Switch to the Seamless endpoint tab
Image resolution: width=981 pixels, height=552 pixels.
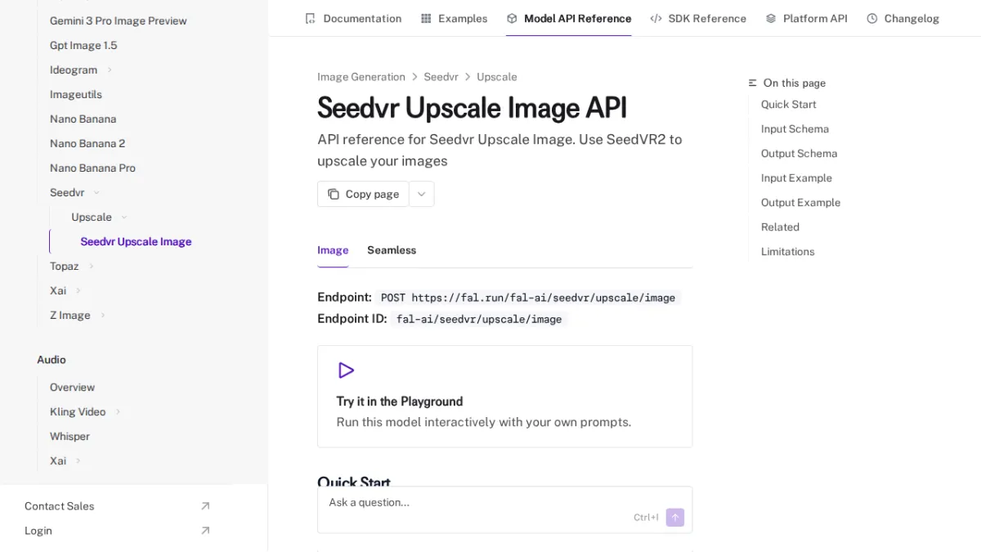(392, 250)
